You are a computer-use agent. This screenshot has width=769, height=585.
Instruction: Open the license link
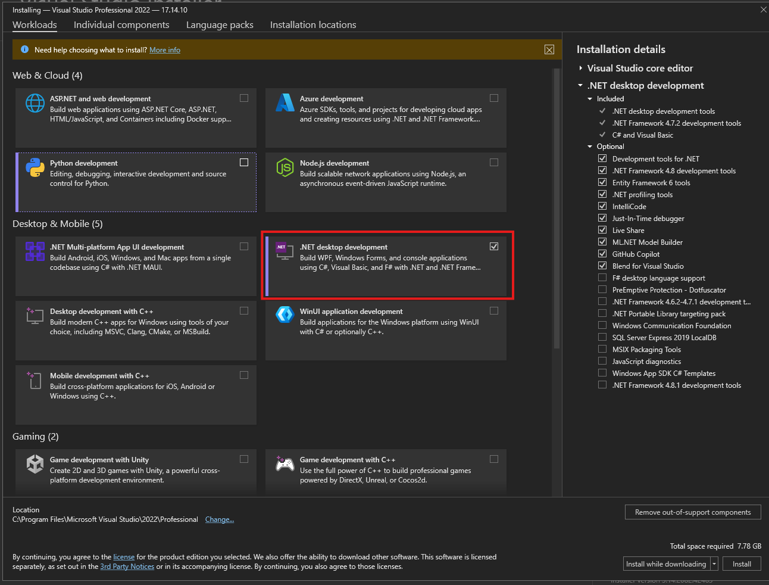pos(124,557)
